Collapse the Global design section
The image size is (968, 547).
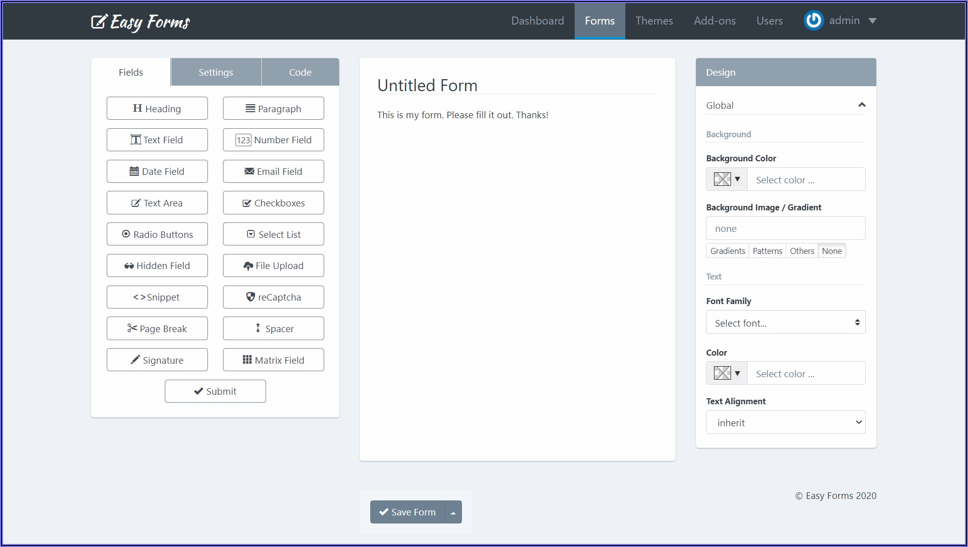click(861, 105)
